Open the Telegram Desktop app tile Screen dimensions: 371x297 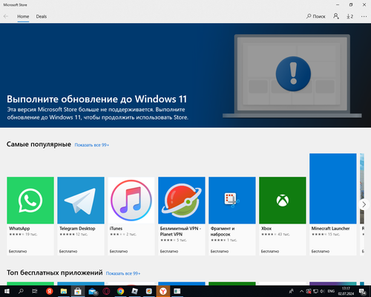point(81,216)
